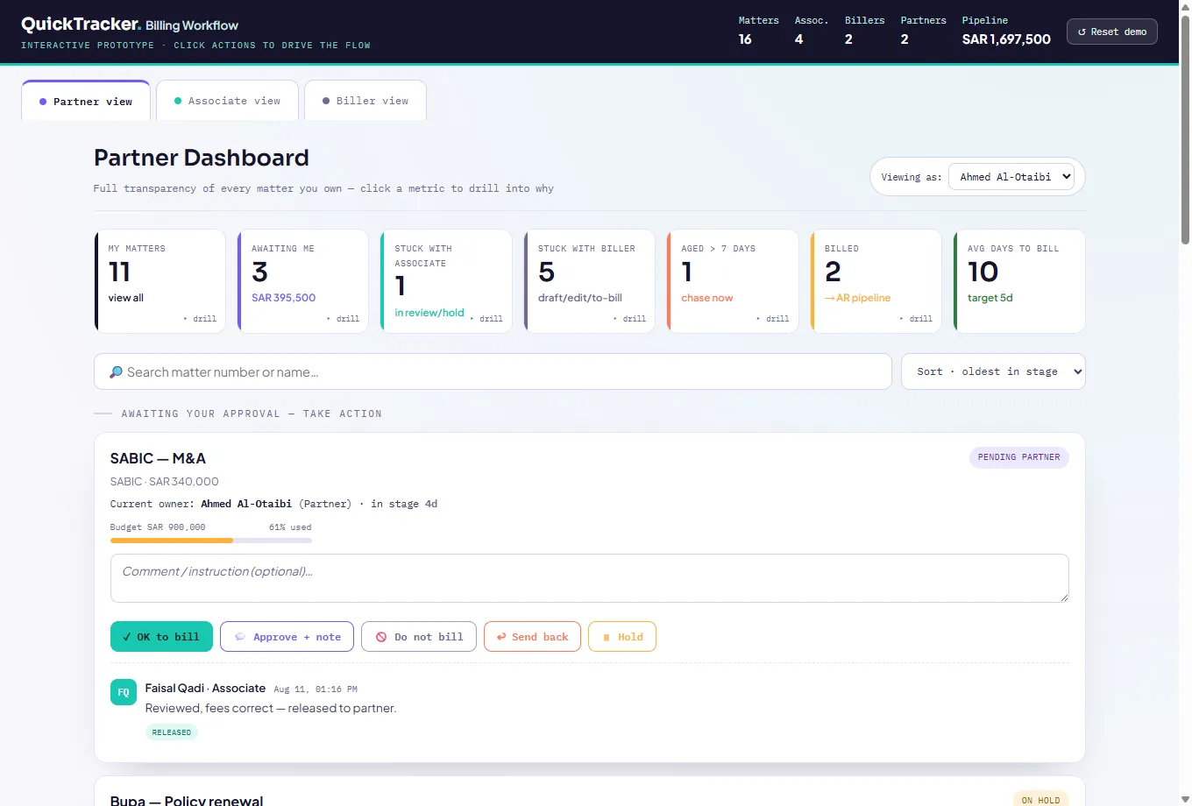The width and height of the screenshot is (1192, 806).
Task: Click the AR pipeline link text
Action: [x=858, y=298]
